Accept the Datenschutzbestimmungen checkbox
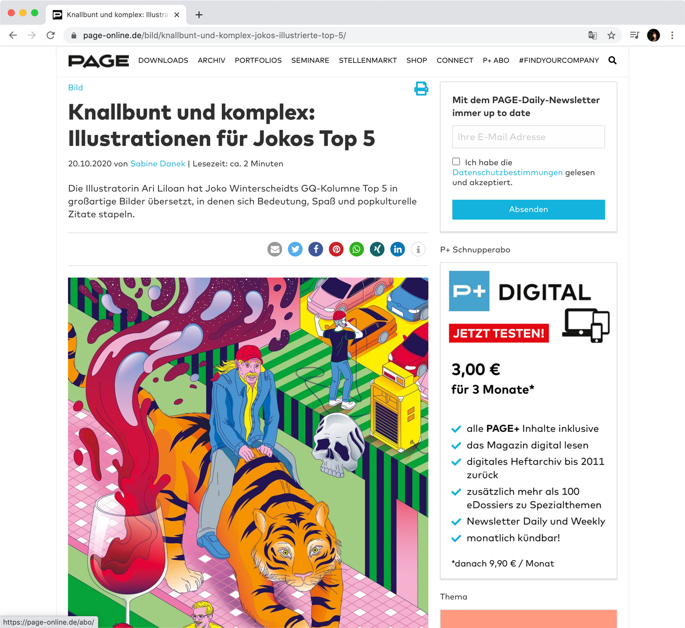The height and width of the screenshot is (628, 685). point(456,161)
